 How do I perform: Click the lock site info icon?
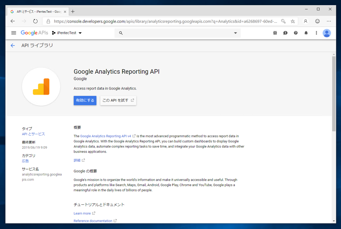coord(48,21)
